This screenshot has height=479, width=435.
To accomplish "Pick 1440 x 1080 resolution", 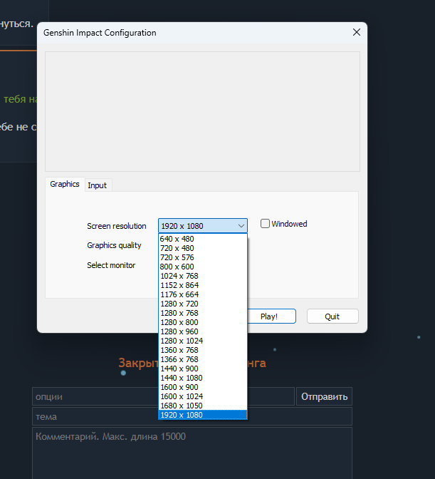I will coord(203,378).
